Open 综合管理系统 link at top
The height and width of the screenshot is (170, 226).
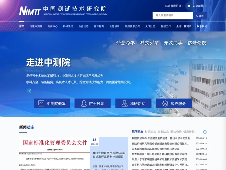tap(173, 6)
